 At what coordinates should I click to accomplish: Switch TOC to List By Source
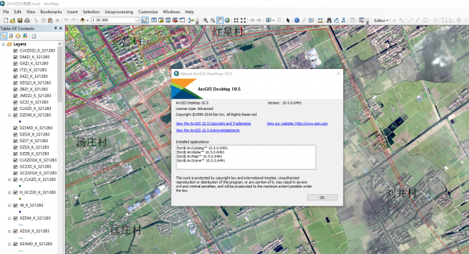pos(11,36)
